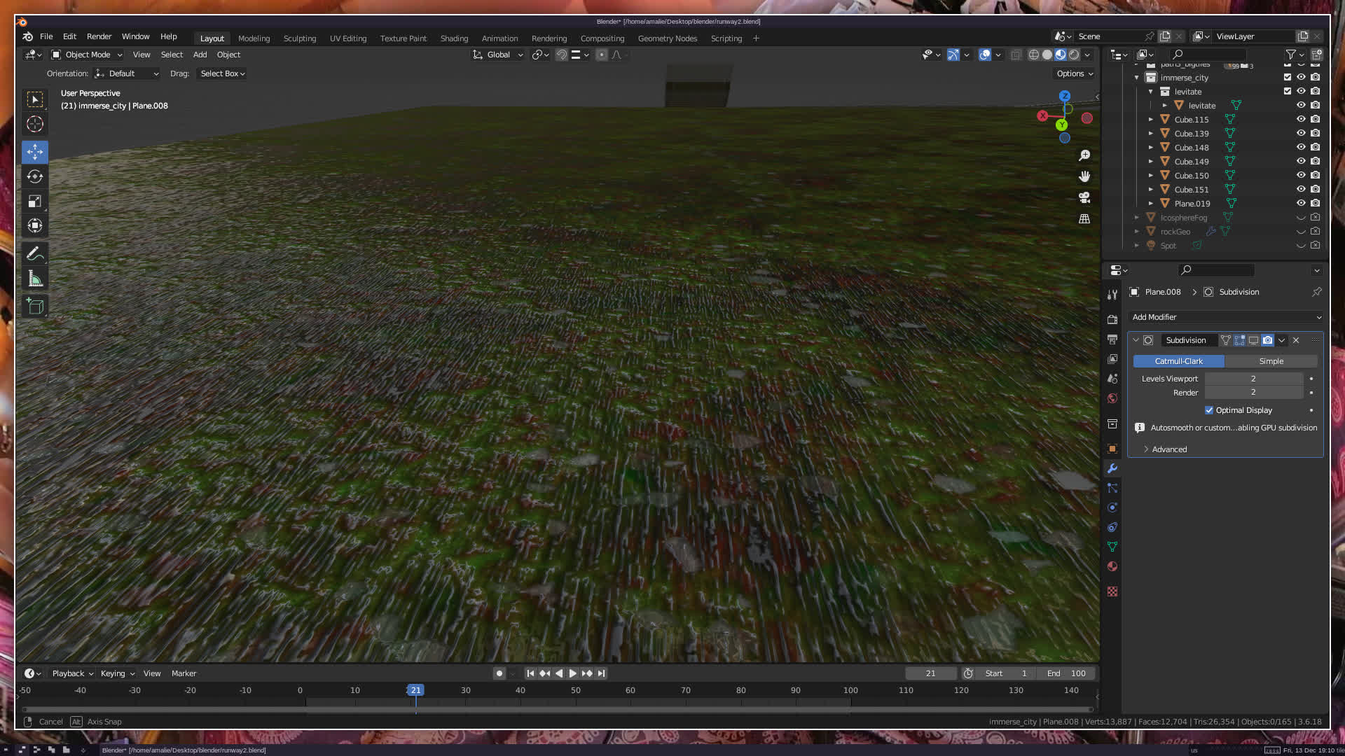Viewport: 1345px width, 756px height.
Task: Hide Cube.148 in the outliner
Action: coord(1301,147)
